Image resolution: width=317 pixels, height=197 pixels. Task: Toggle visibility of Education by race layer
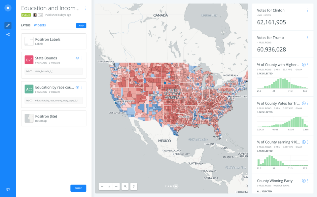pyautogui.click(x=77, y=87)
